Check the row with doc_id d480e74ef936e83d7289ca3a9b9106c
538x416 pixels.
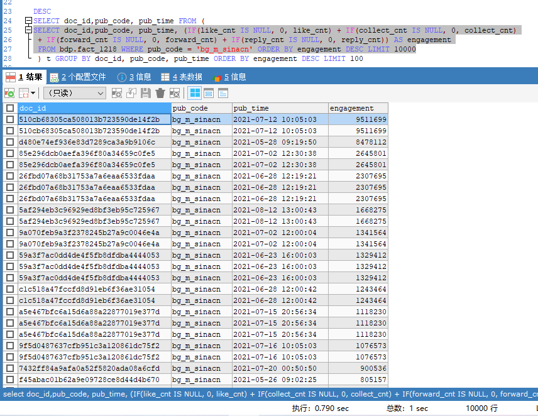click(9, 142)
